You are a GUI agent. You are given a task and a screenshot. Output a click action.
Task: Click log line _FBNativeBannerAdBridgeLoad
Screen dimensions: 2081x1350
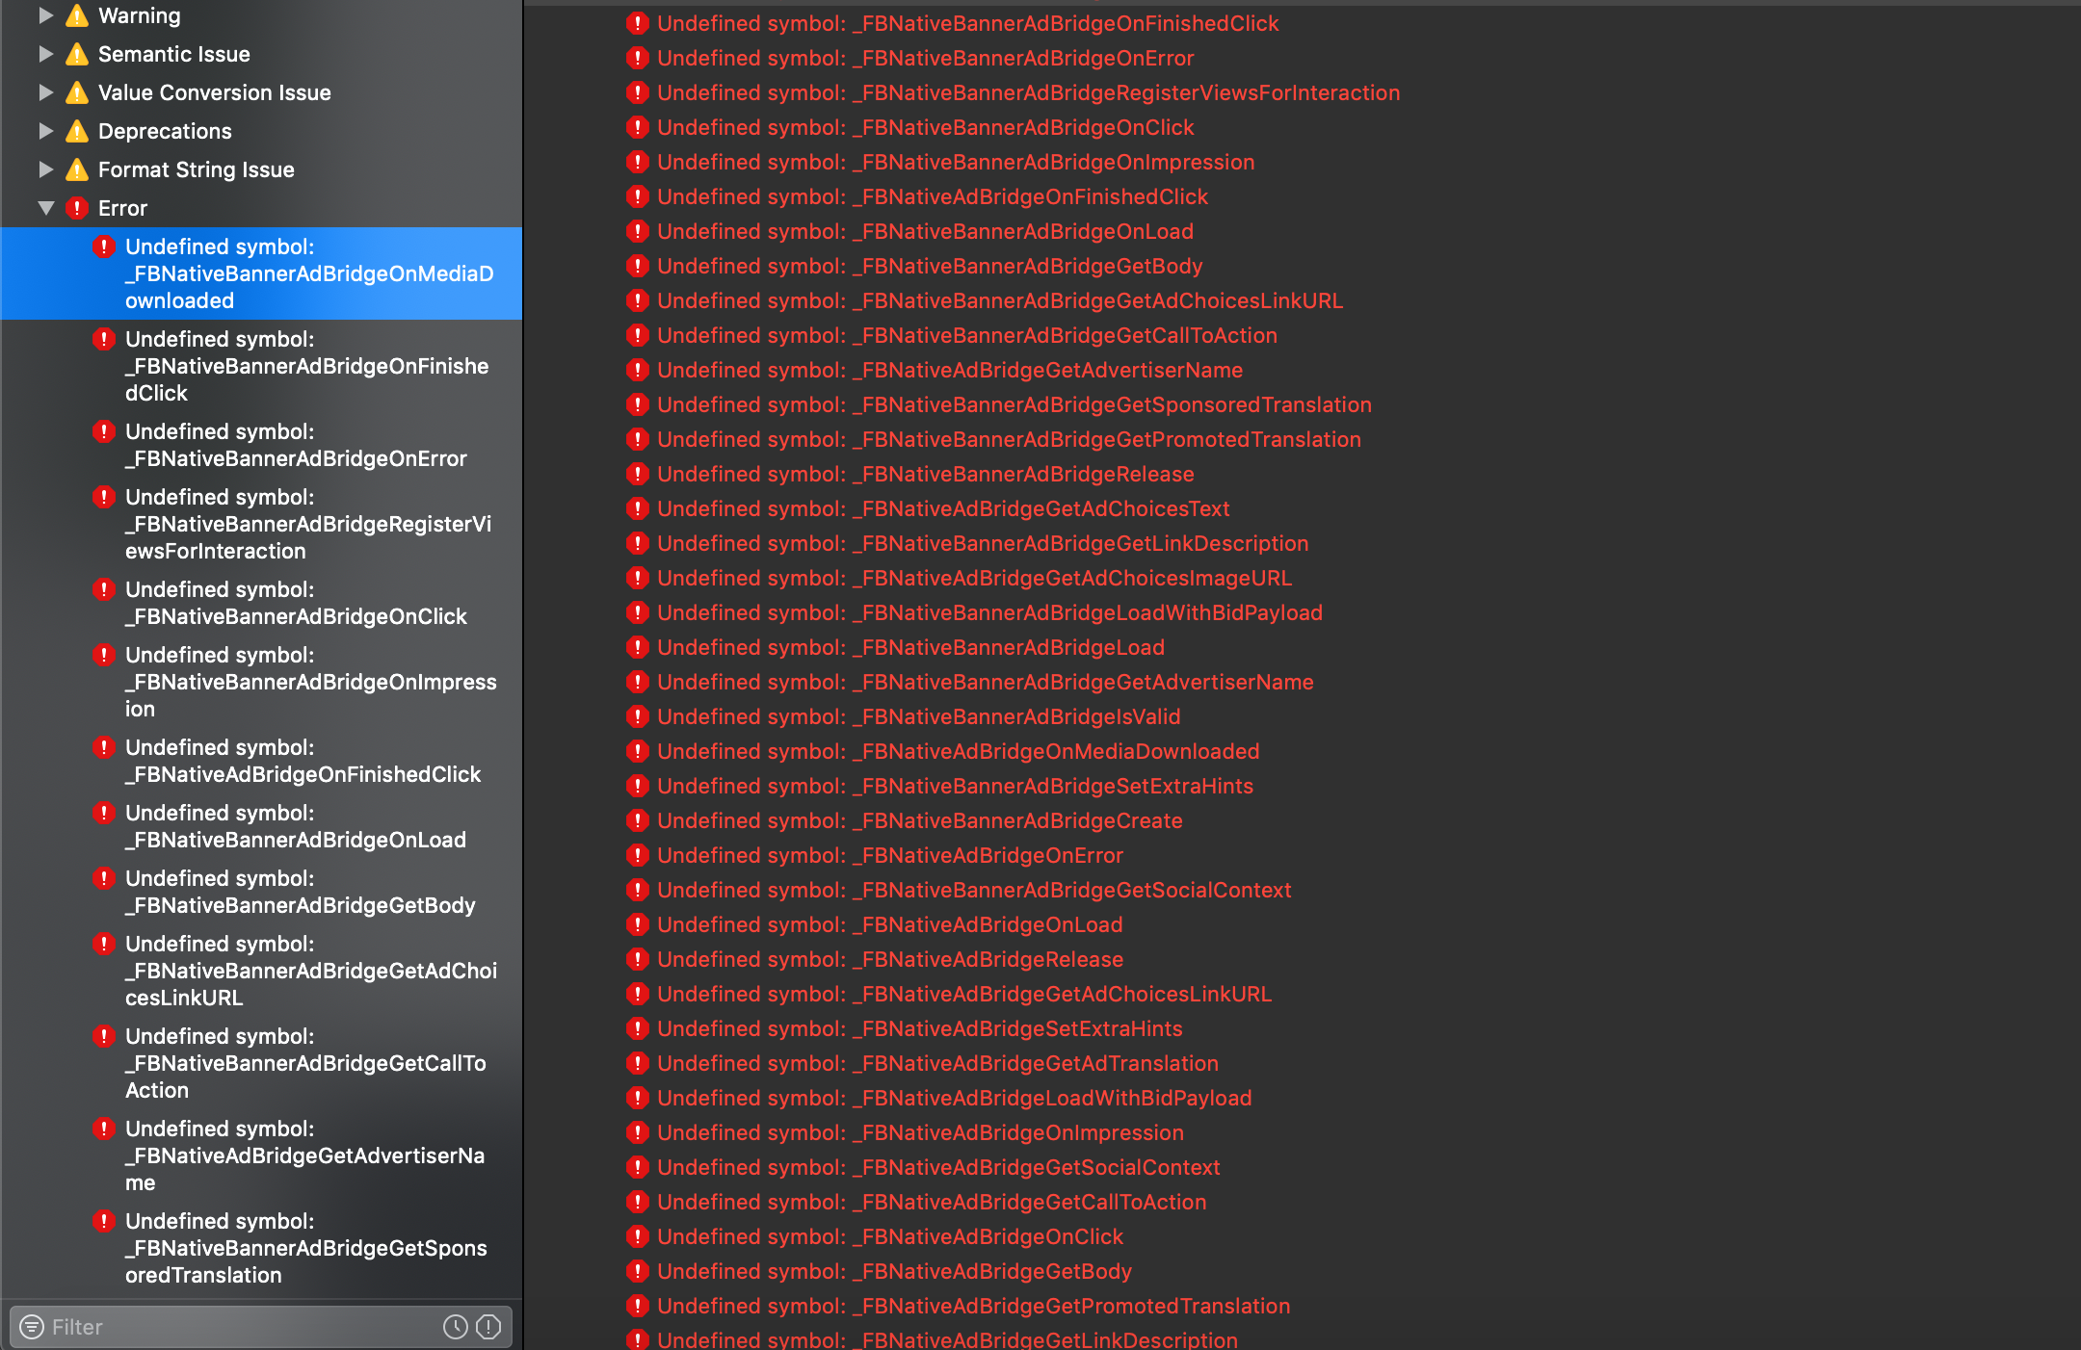click(910, 647)
